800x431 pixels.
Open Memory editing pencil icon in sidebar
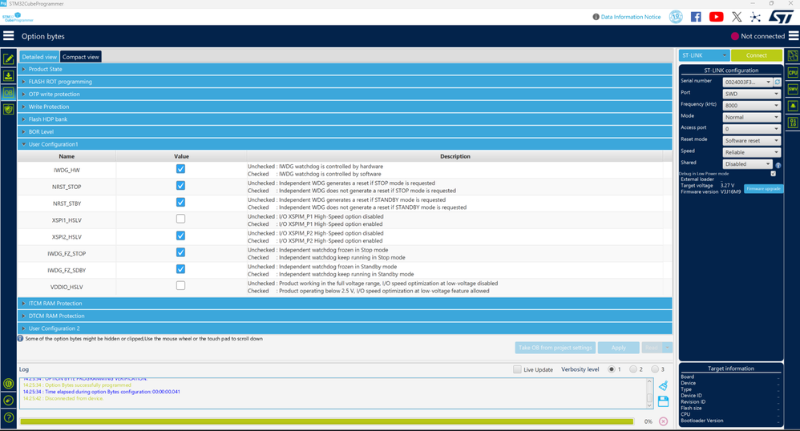(8, 59)
